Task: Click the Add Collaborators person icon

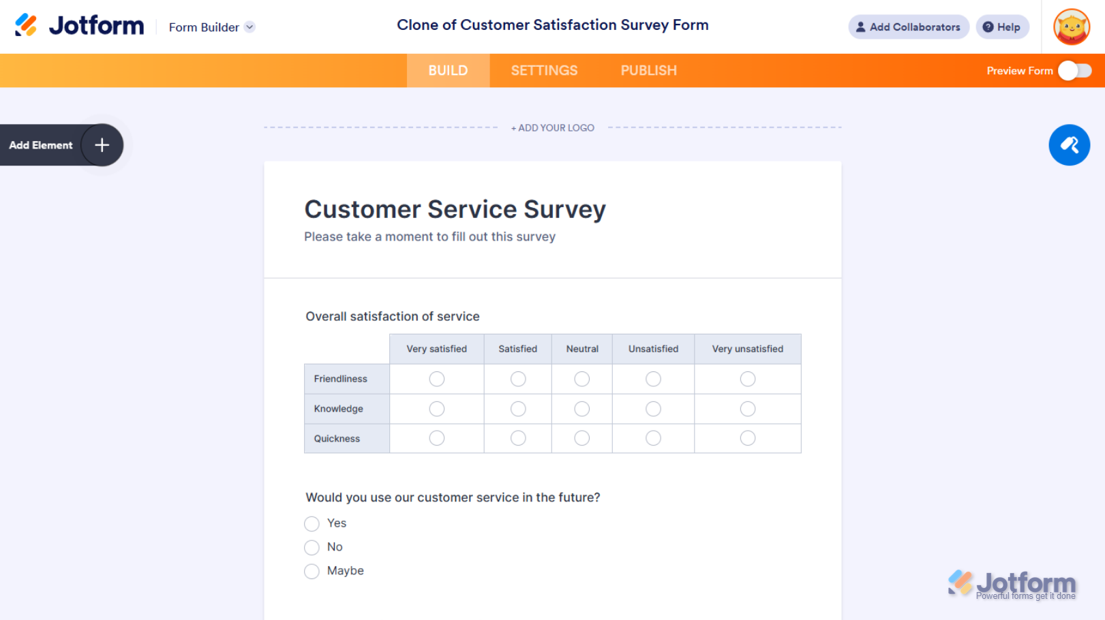Action: coord(860,27)
